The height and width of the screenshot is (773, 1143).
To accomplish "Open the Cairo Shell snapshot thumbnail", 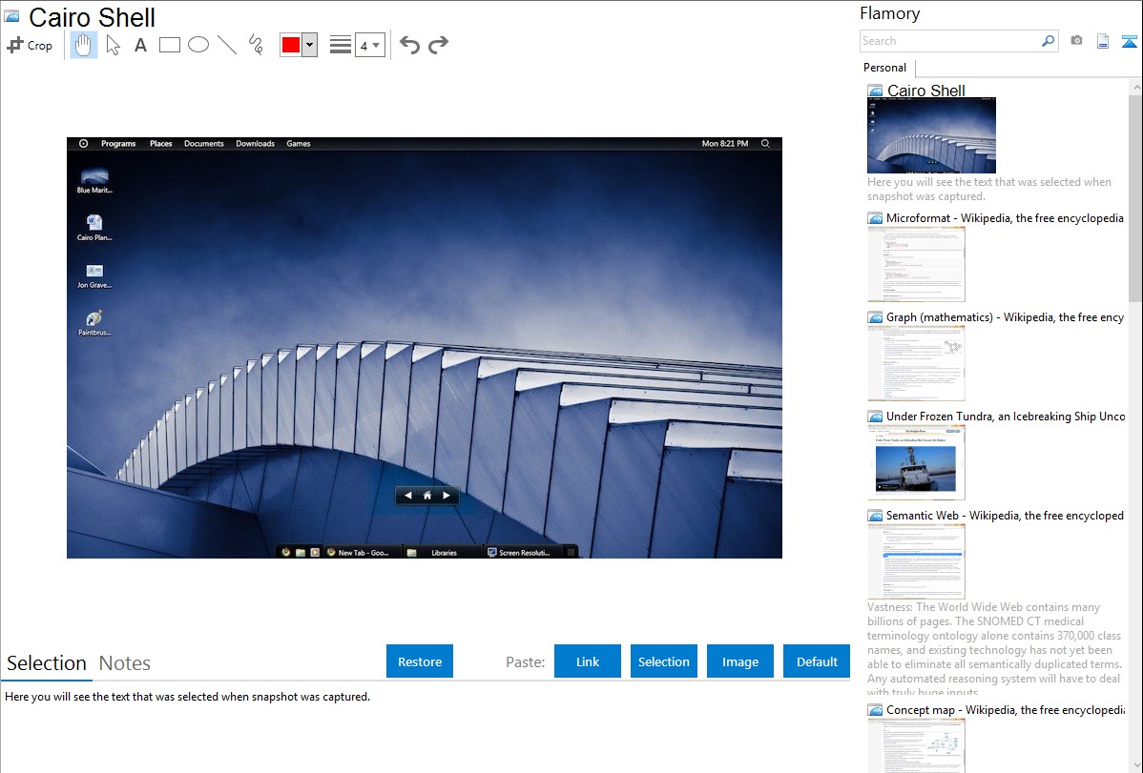I will tap(931, 135).
